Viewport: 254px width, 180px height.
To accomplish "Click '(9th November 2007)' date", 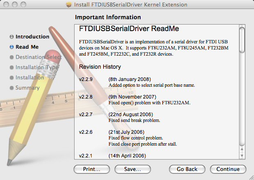I will [x=132, y=97].
